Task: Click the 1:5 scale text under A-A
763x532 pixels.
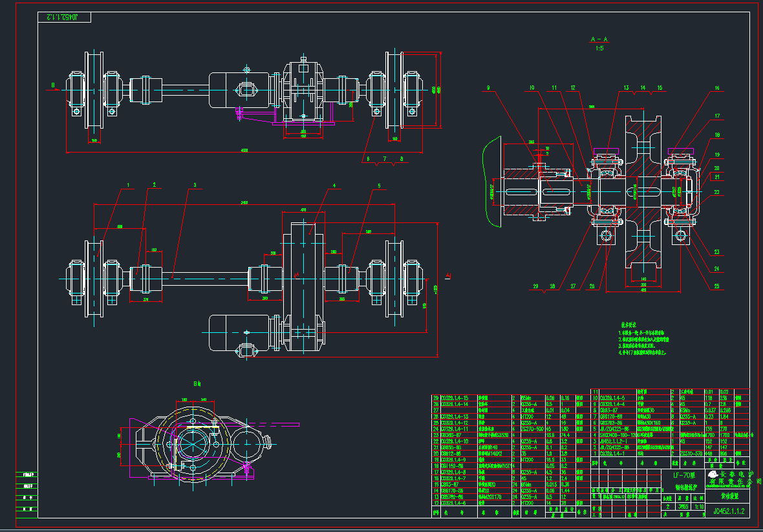Action: click(598, 48)
